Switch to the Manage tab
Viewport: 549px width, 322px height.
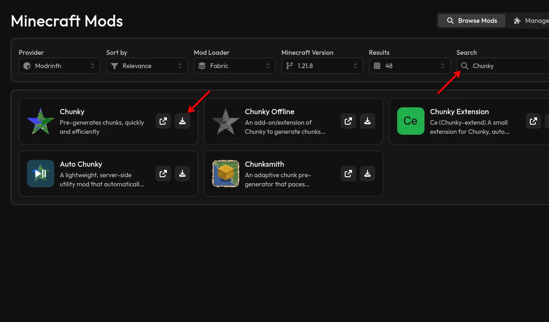click(x=530, y=21)
